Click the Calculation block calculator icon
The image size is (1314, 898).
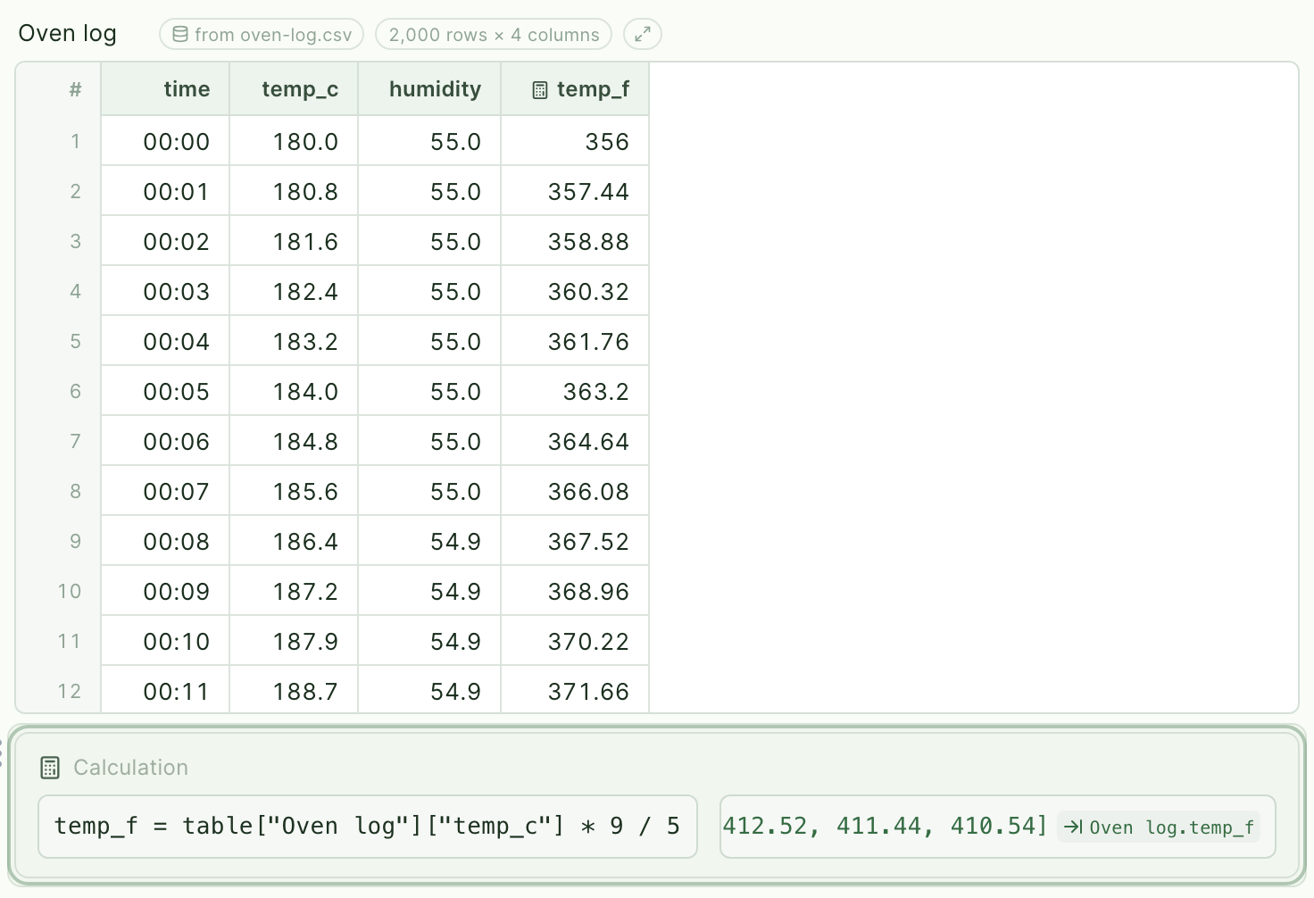(x=50, y=768)
